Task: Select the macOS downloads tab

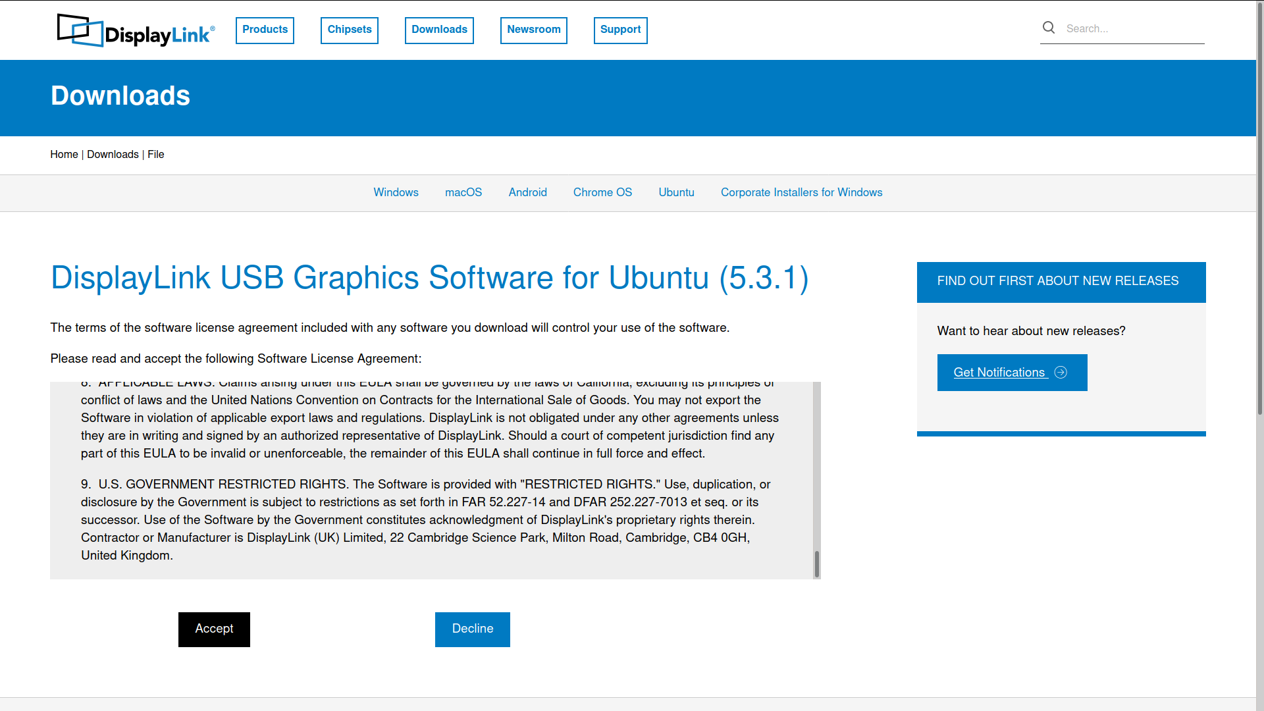Action: point(463,193)
